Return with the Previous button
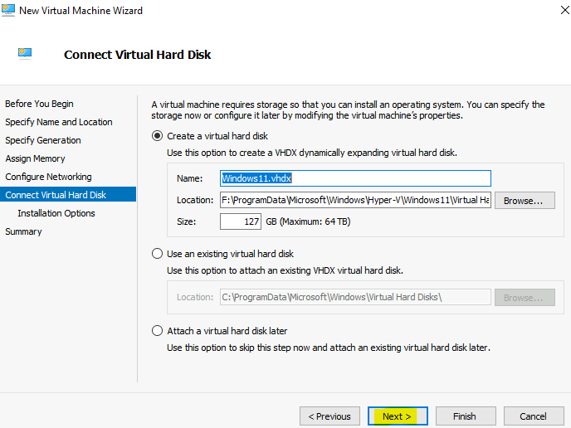 point(329,416)
